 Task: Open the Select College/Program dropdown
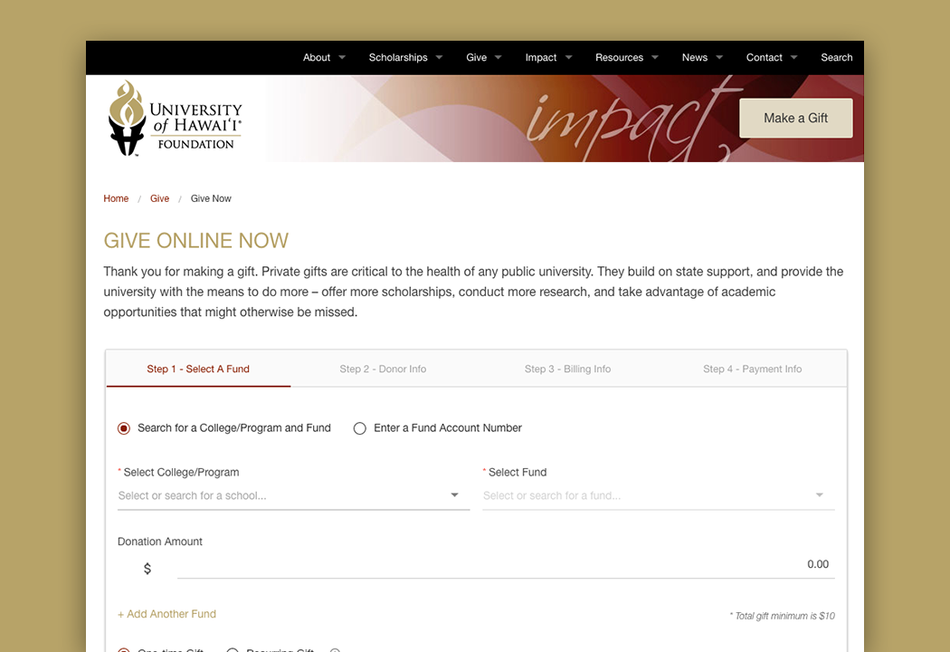[x=293, y=495]
